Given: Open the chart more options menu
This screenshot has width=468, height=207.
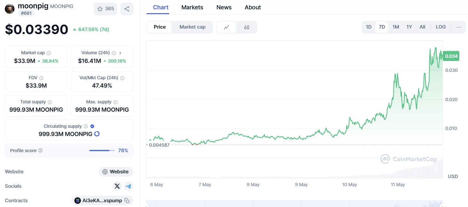Looking at the screenshot, I should tap(459, 27).
